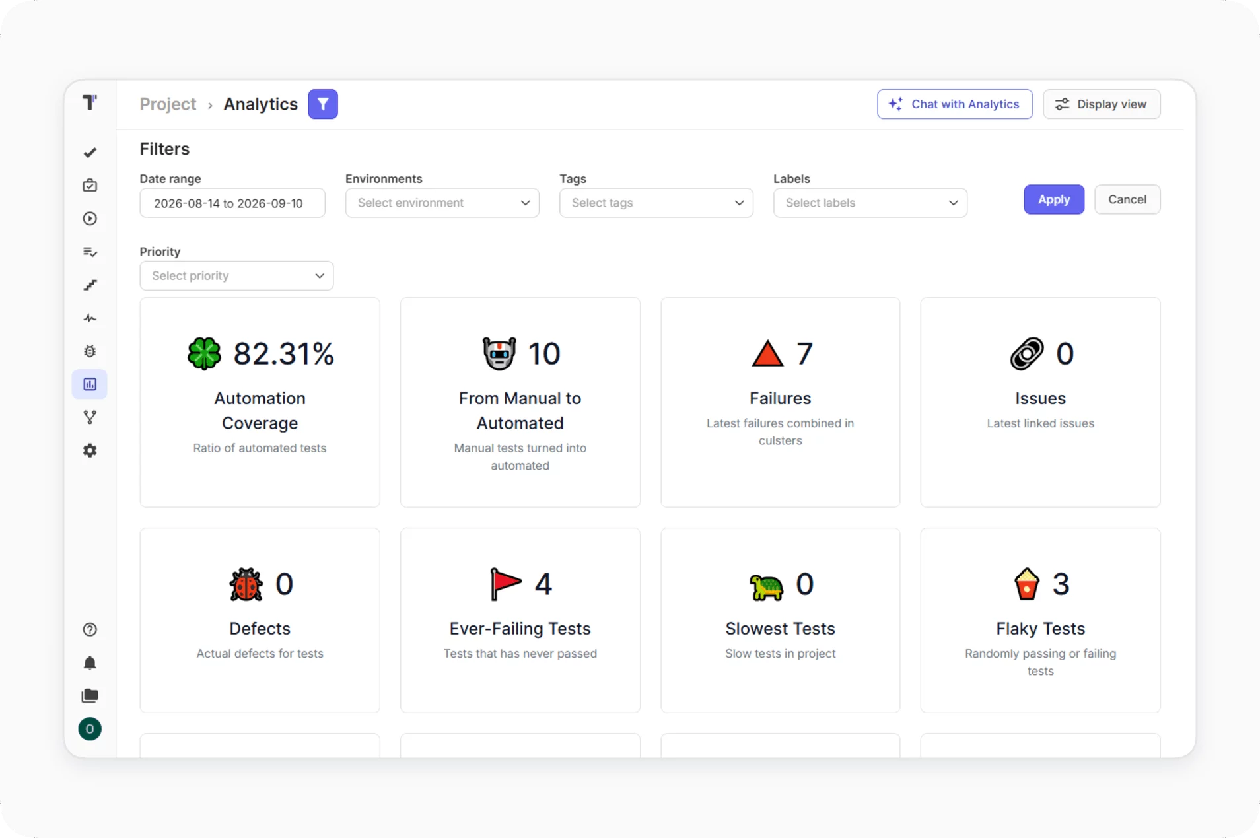Screen dimensions: 1260x838
Task: Toggle the purple filter funnel button
Action: pos(323,104)
